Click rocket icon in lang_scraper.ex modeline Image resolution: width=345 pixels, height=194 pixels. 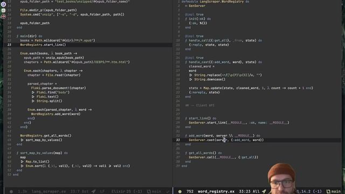pyautogui.click(x=94, y=192)
